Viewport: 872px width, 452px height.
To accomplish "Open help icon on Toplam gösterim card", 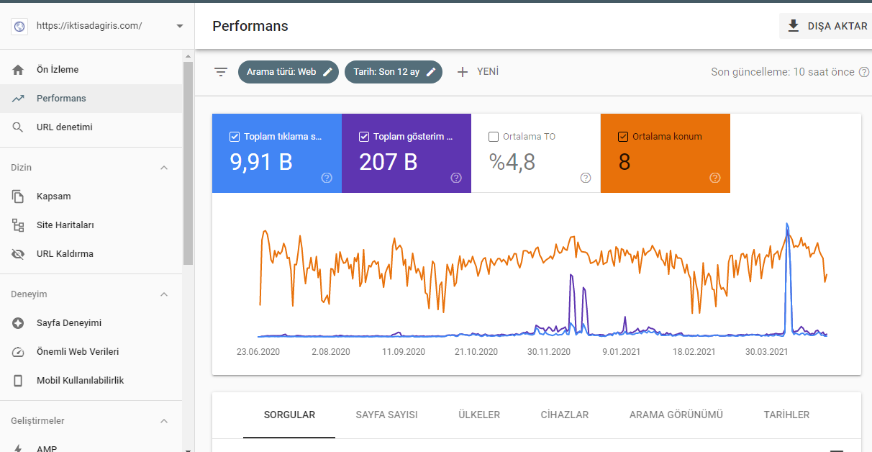I will click(456, 178).
